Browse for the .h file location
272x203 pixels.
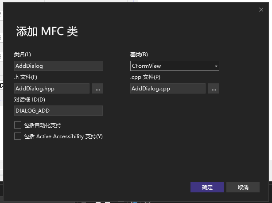click(97, 89)
